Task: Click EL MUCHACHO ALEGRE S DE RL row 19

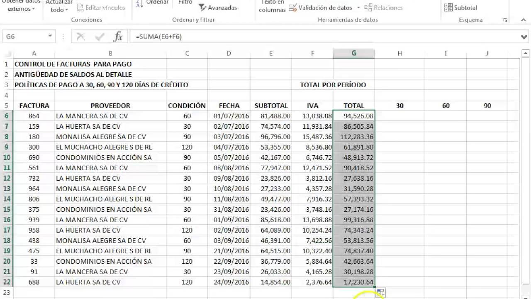Action: [110, 251]
